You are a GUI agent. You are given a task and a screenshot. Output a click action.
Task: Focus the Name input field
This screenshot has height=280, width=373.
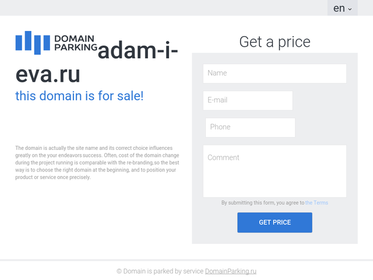[x=275, y=73]
